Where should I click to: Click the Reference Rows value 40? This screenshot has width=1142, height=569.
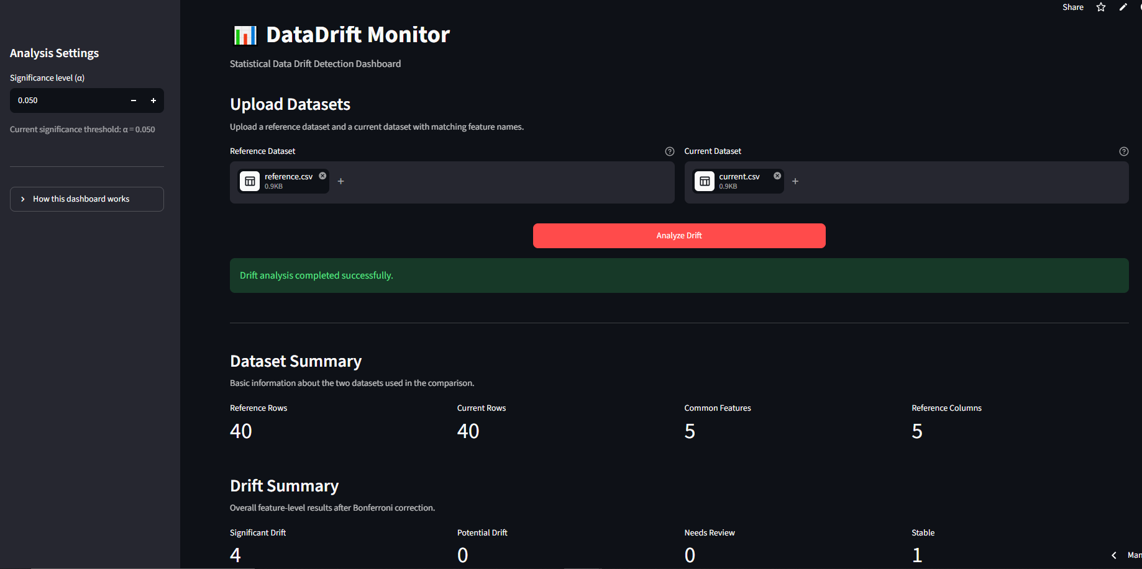pos(241,431)
